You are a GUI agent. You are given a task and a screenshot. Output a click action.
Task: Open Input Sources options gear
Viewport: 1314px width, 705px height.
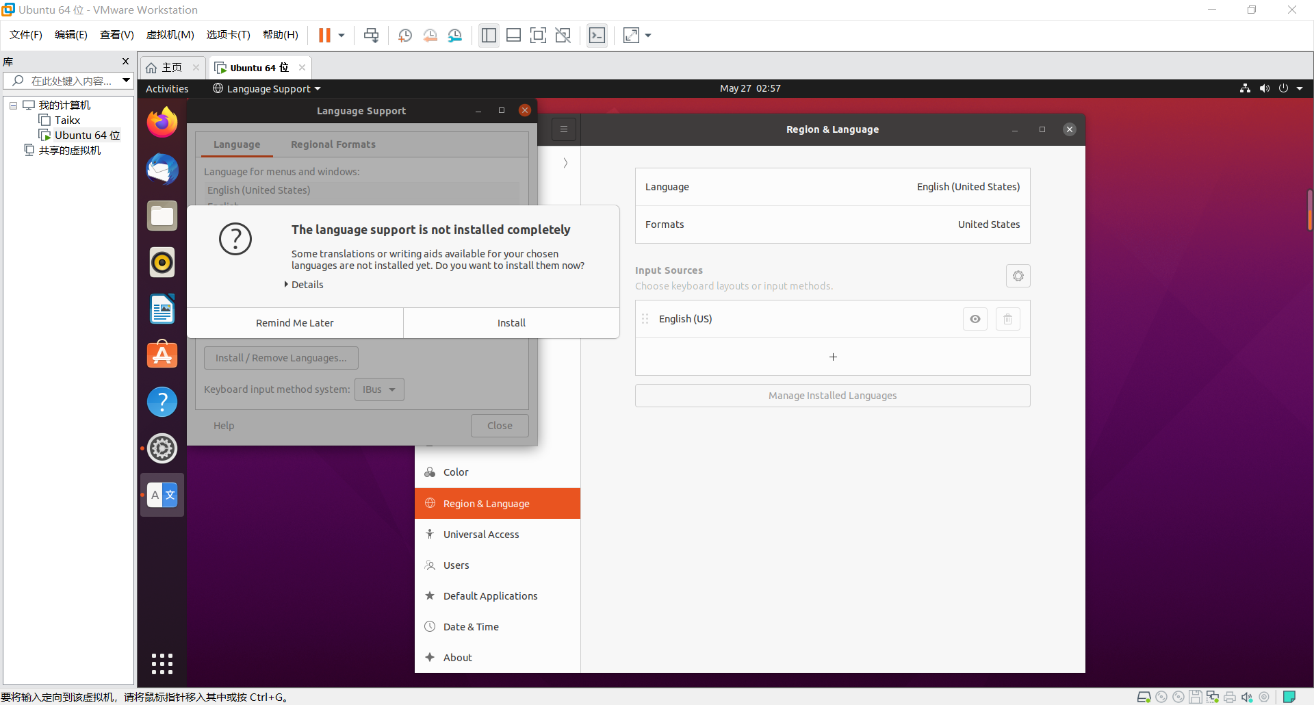(1018, 276)
